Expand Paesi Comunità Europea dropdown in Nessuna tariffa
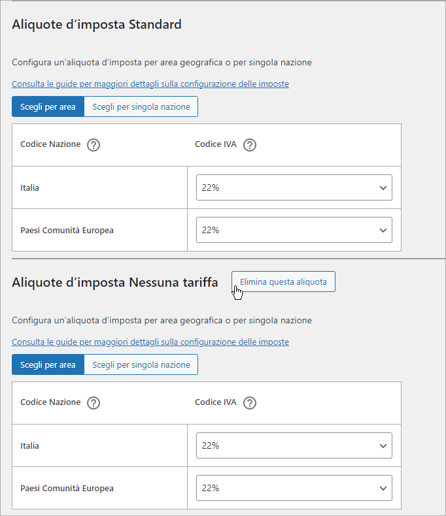This screenshot has width=446, height=516. (294, 488)
